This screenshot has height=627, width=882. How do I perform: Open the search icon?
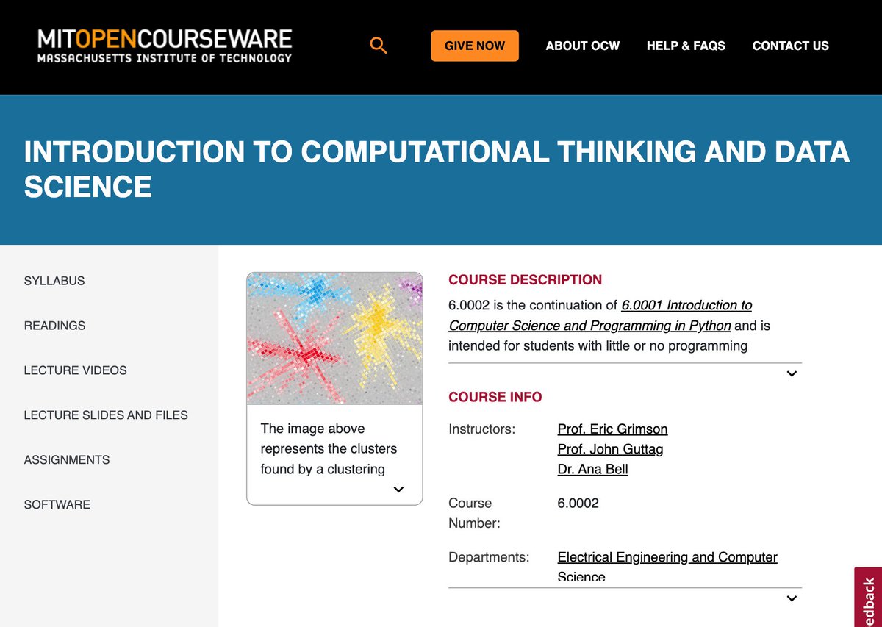(x=378, y=45)
